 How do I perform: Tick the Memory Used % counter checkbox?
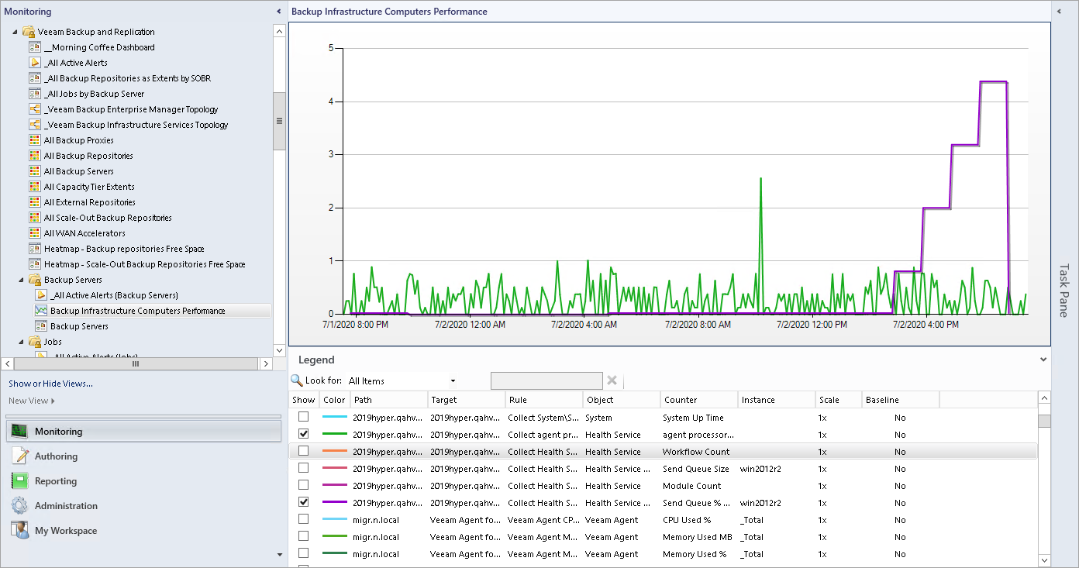304,553
